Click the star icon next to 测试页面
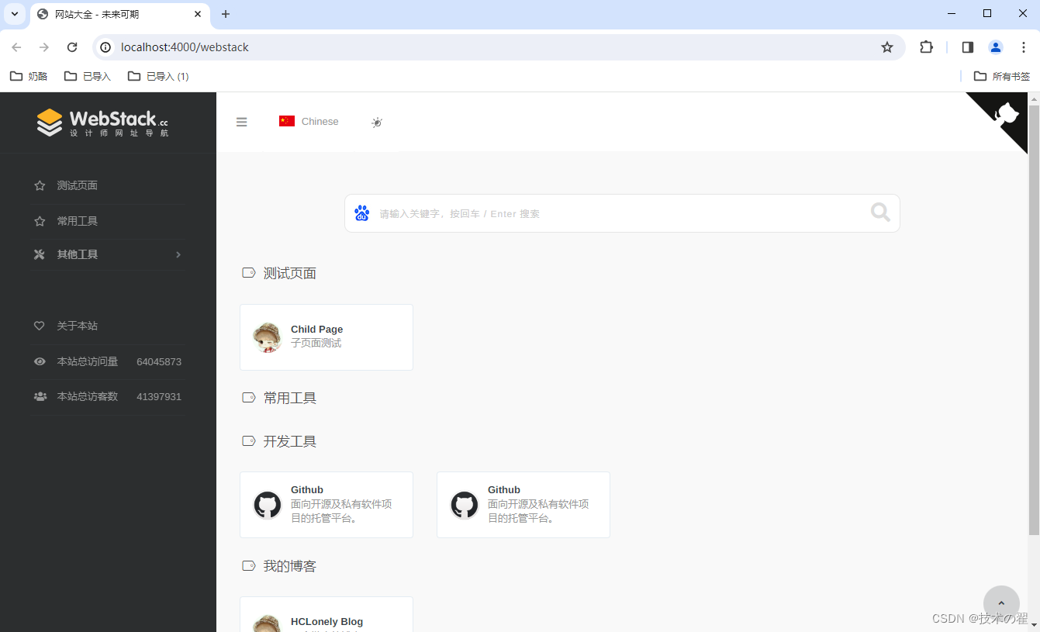The image size is (1040, 632). click(40, 185)
